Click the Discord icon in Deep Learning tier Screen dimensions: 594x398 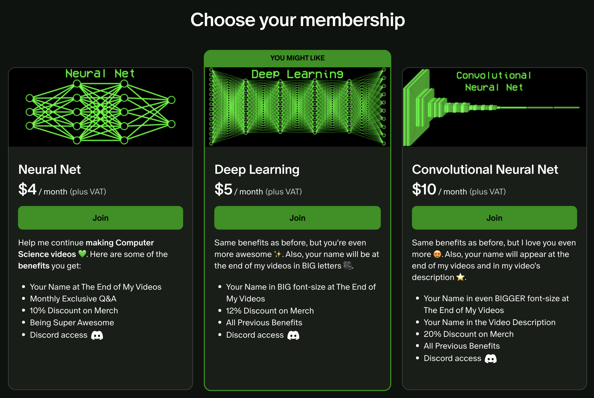[x=293, y=335]
